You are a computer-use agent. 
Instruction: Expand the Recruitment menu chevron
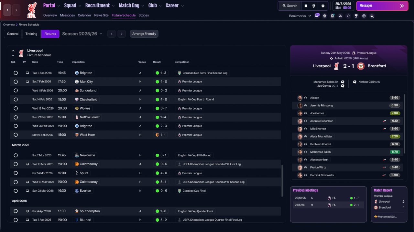pyautogui.click(x=113, y=6)
